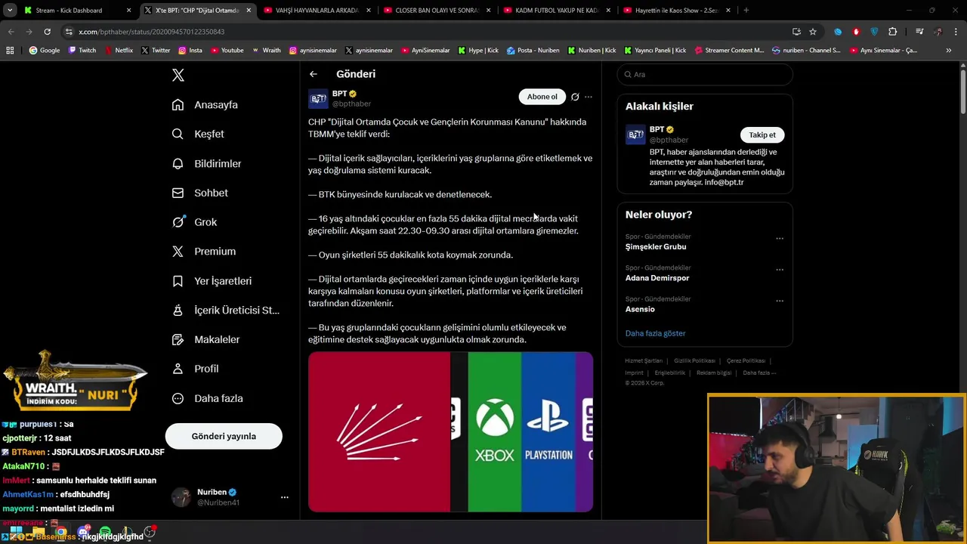Open Premium from sidebar

point(203,251)
